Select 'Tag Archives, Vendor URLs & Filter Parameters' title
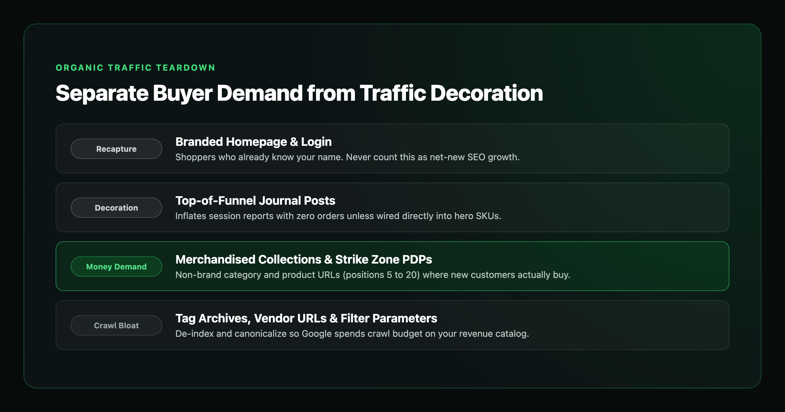Image resolution: width=785 pixels, height=412 pixels. [306, 318]
